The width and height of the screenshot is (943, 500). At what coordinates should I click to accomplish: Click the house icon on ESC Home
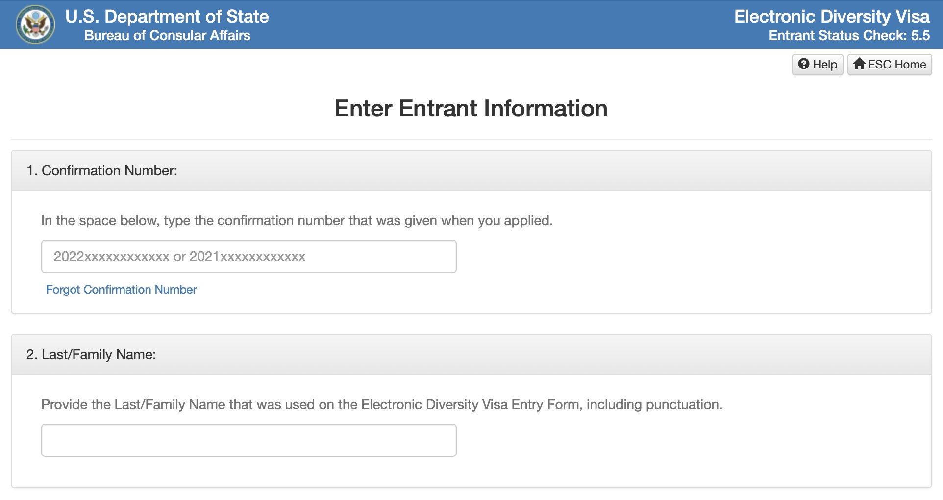point(859,64)
